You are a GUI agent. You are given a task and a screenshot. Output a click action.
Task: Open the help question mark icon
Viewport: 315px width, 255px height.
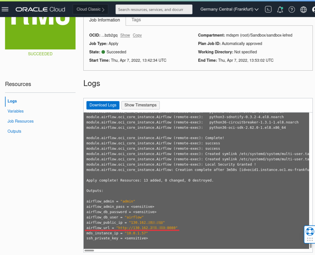click(292, 9)
